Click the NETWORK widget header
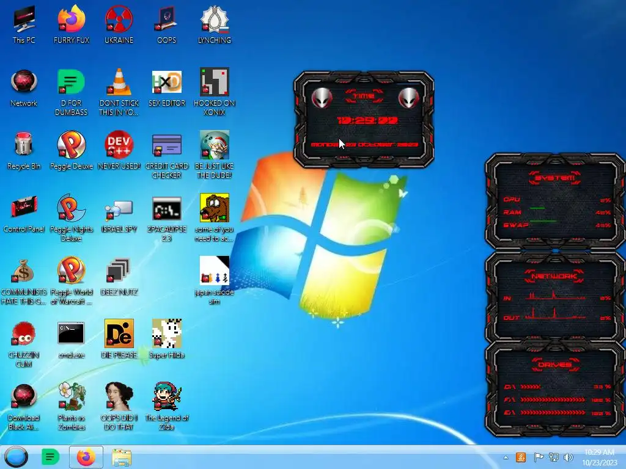 tap(555, 275)
